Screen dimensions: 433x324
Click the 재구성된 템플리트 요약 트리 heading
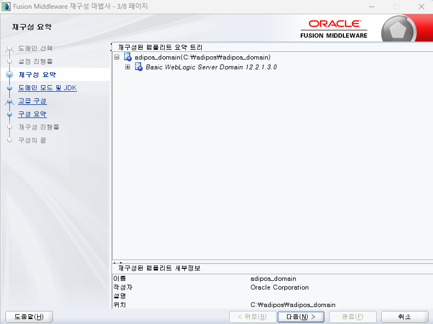point(160,48)
